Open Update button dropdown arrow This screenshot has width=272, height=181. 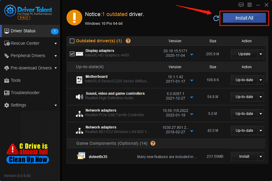click(x=261, y=54)
